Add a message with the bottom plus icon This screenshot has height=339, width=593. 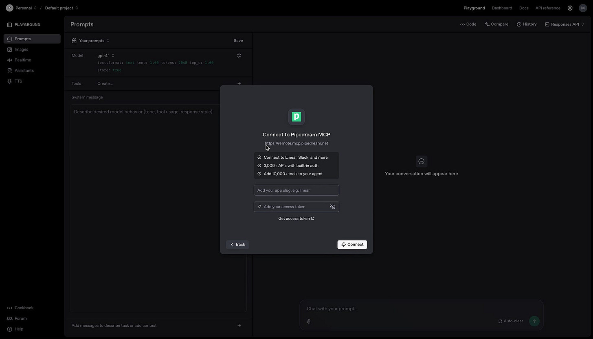239,326
